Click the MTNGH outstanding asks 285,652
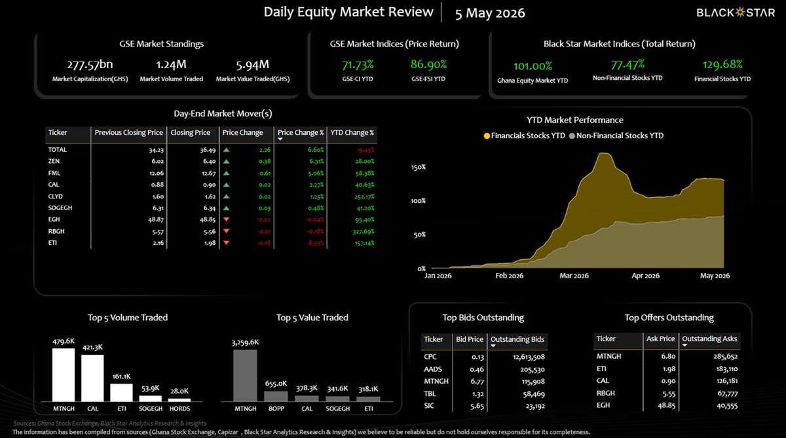The image size is (786, 438). click(724, 357)
